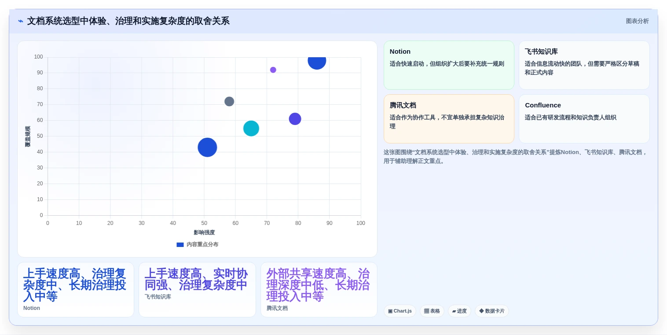Viewport: 667px width, 335px height.
Task: Click summary text 上手速度高、实时协同强
Action: pyautogui.click(x=196, y=279)
